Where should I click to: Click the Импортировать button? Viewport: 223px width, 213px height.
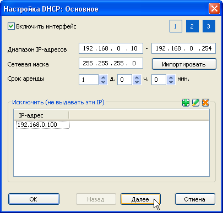coord(184,64)
